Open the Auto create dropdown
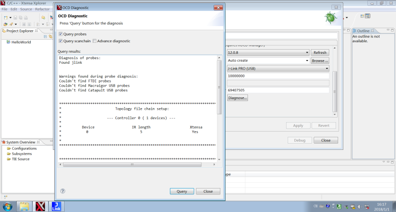The width and height of the screenshot is (396, 212). coord(268,61)
